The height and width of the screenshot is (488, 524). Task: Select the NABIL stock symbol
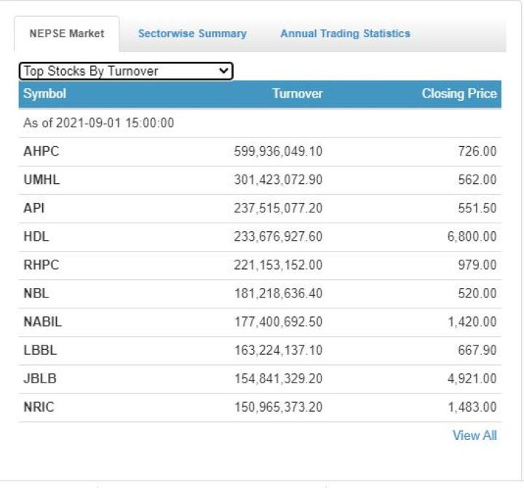(42, 321)
